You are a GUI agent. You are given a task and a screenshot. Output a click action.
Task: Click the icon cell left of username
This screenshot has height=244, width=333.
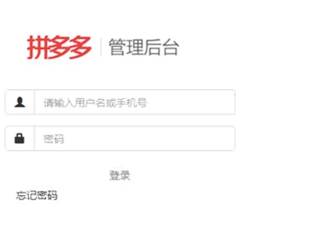click(20, 102)
